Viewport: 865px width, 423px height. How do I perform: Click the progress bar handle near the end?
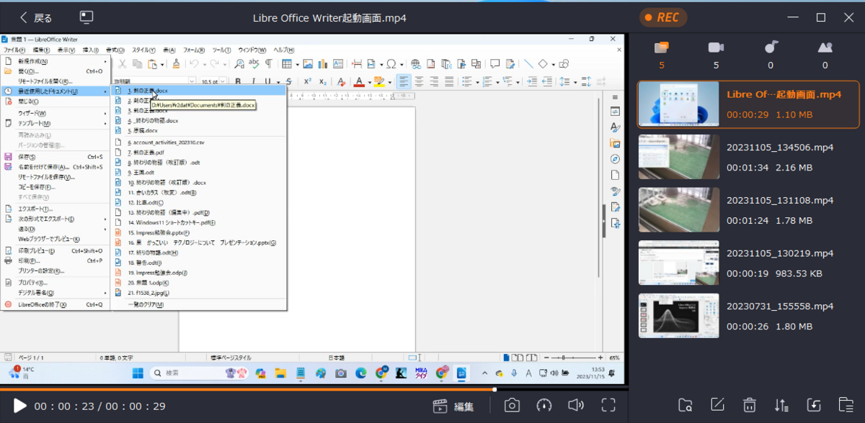coord(494,389)
